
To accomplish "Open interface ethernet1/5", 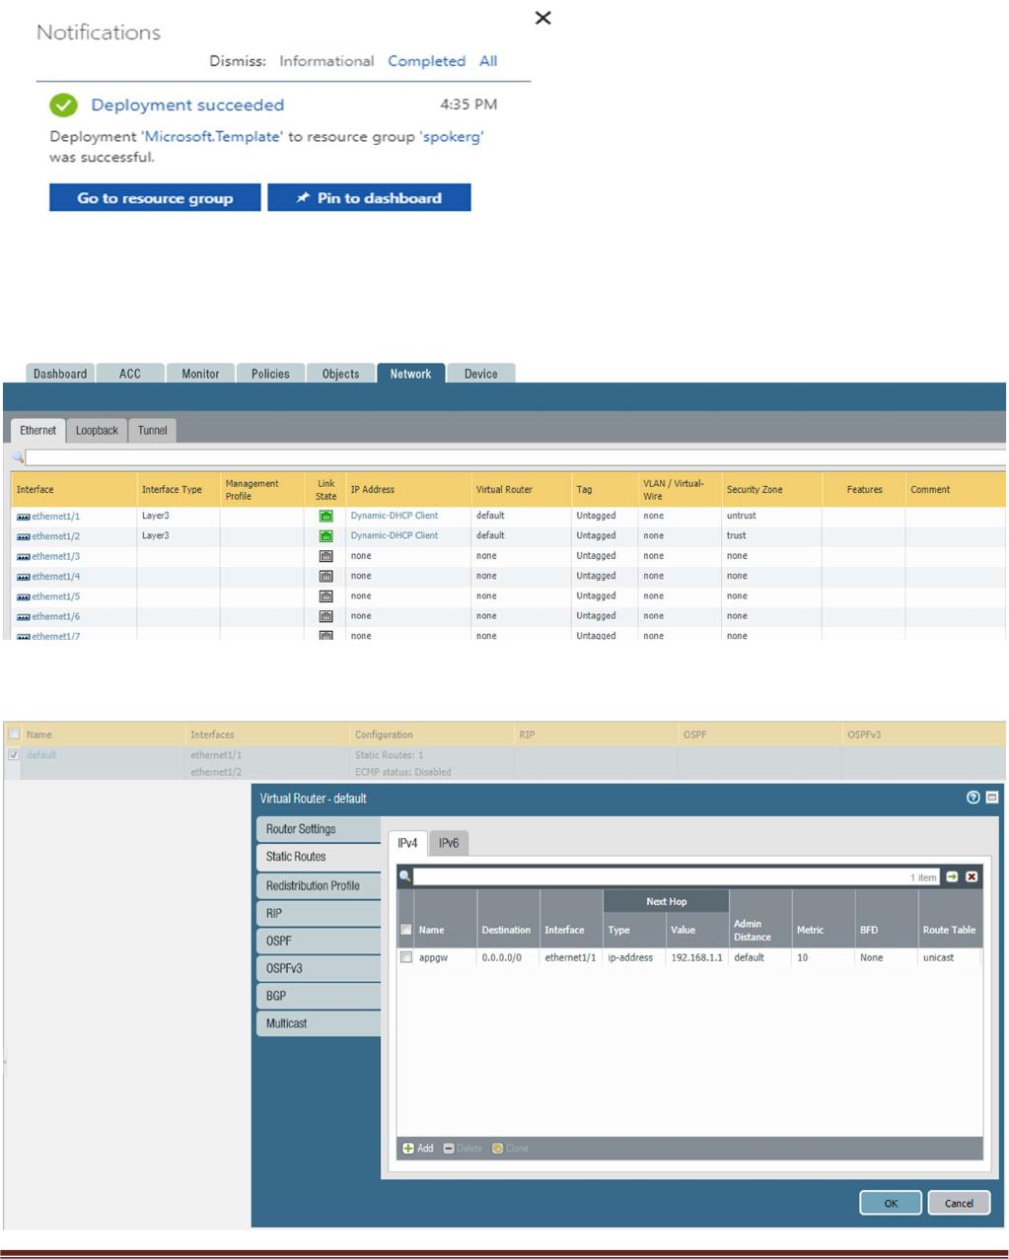I will 56,596.
